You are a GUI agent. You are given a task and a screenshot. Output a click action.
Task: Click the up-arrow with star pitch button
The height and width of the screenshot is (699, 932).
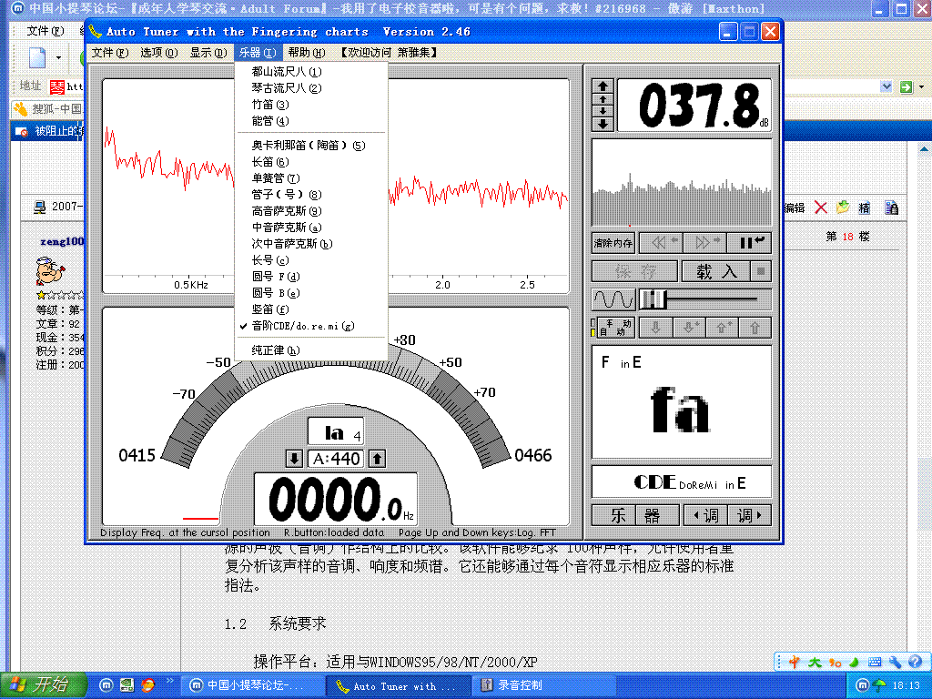pyautogui.click(x=723, y=328)
